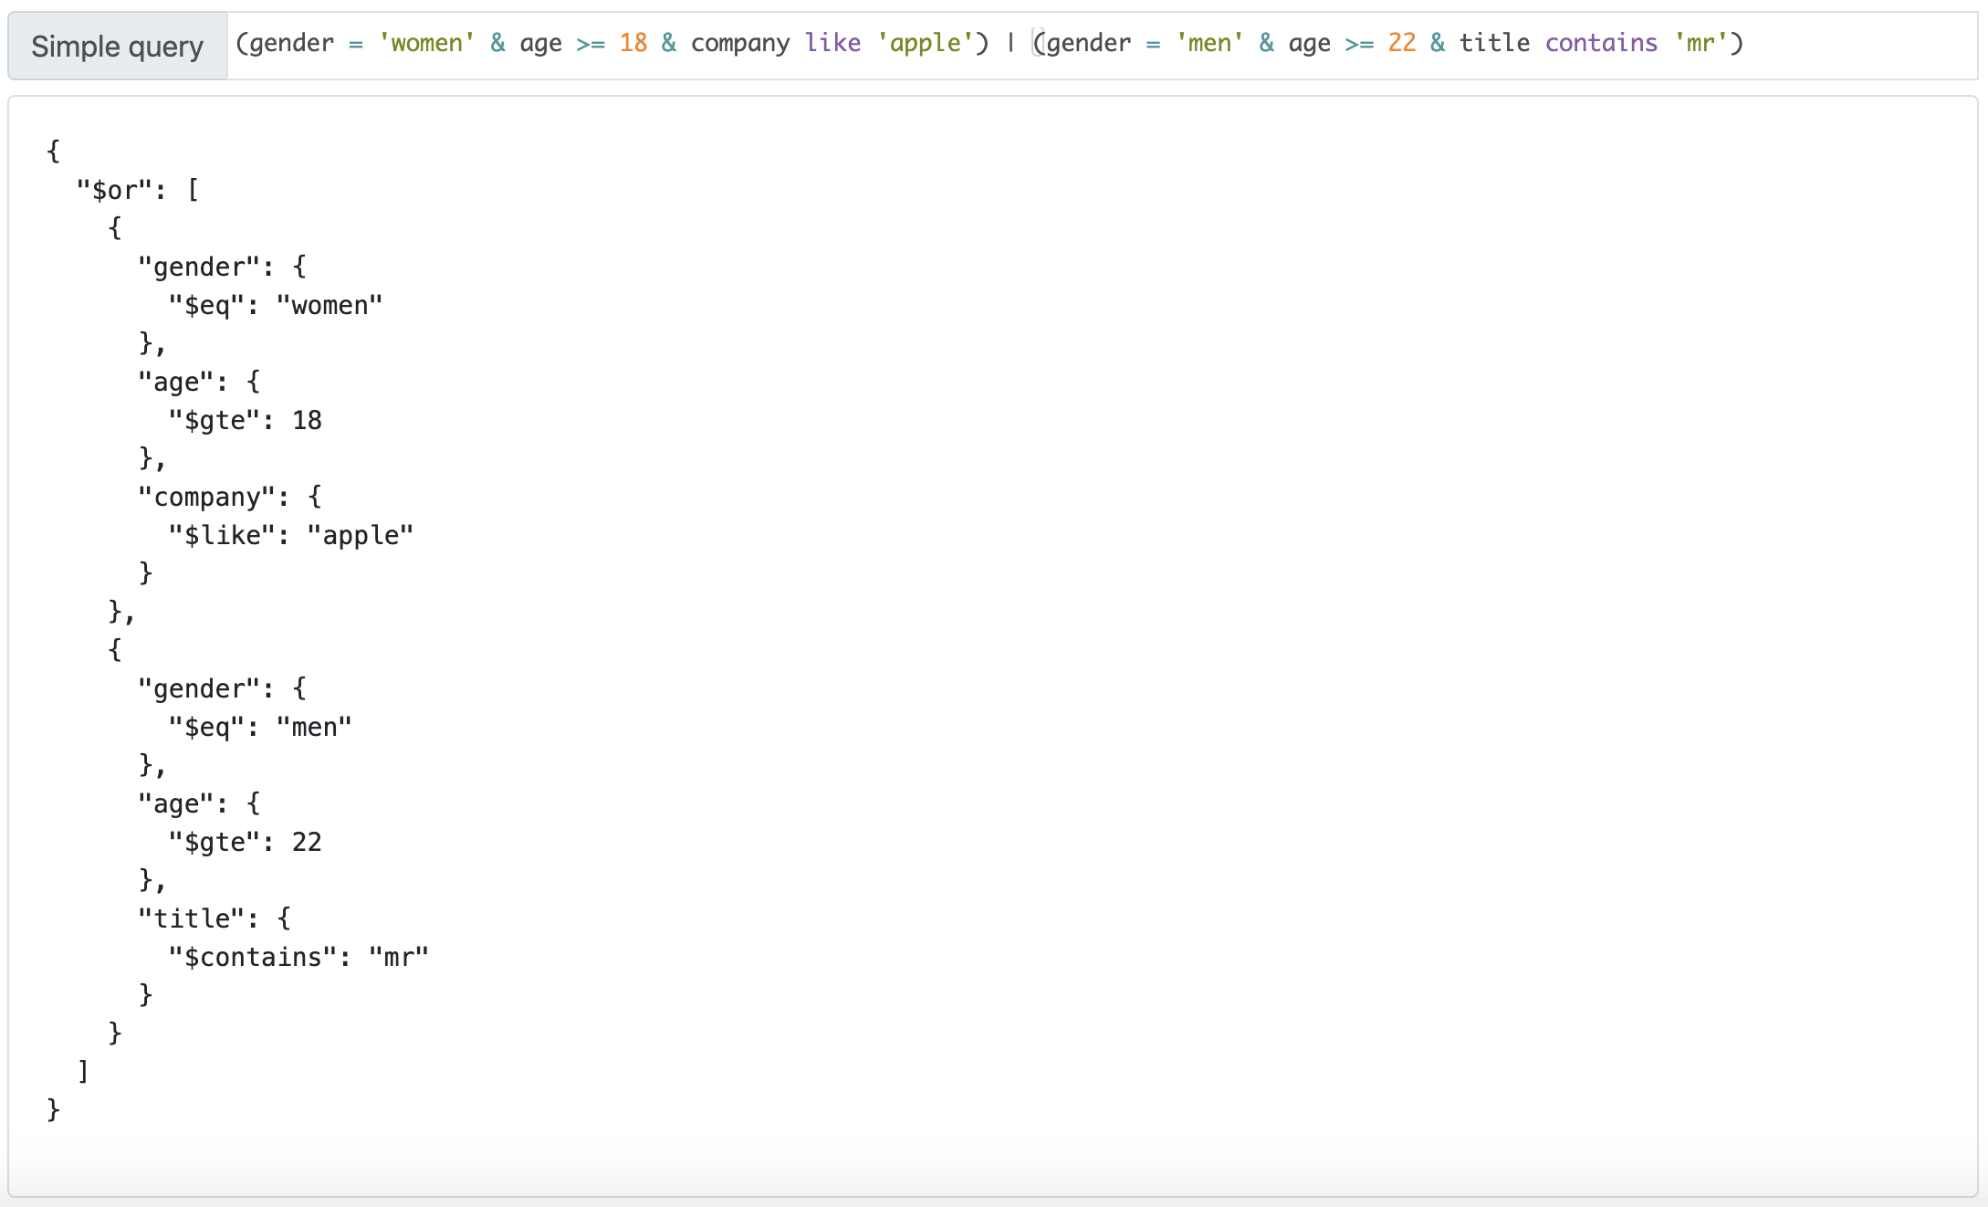Click the 'men' string in query
The image size is (1988, 1207).
tap(1209, 43)
